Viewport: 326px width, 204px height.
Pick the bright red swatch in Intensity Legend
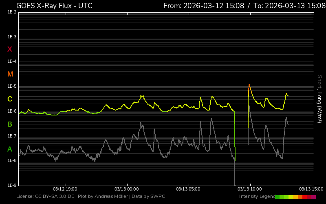(304, 197)
